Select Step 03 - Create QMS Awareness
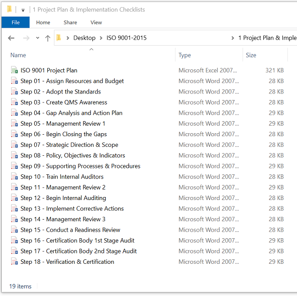 (64, 102)
